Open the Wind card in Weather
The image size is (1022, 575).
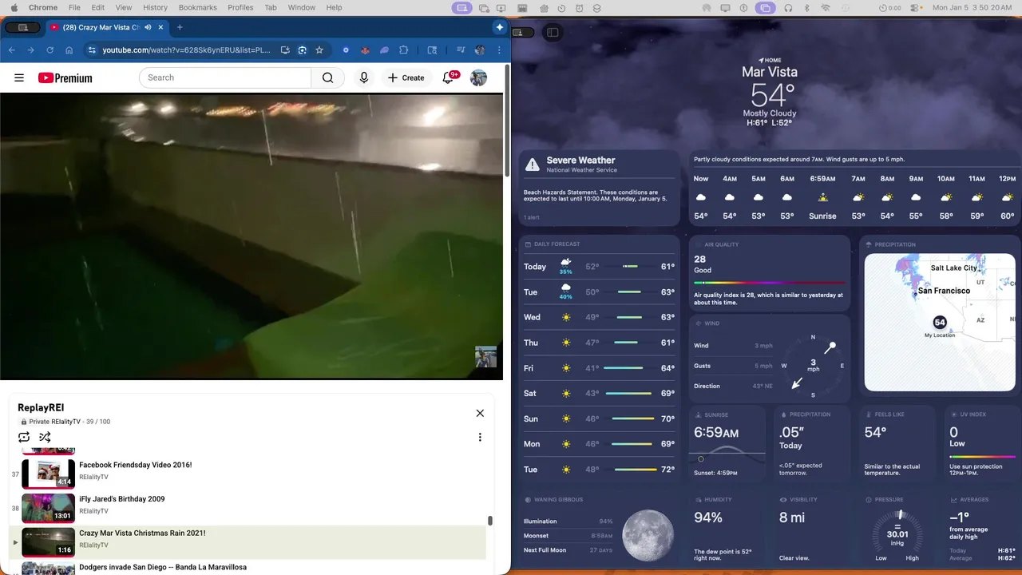pyautogui.click(x=769, y=357)
